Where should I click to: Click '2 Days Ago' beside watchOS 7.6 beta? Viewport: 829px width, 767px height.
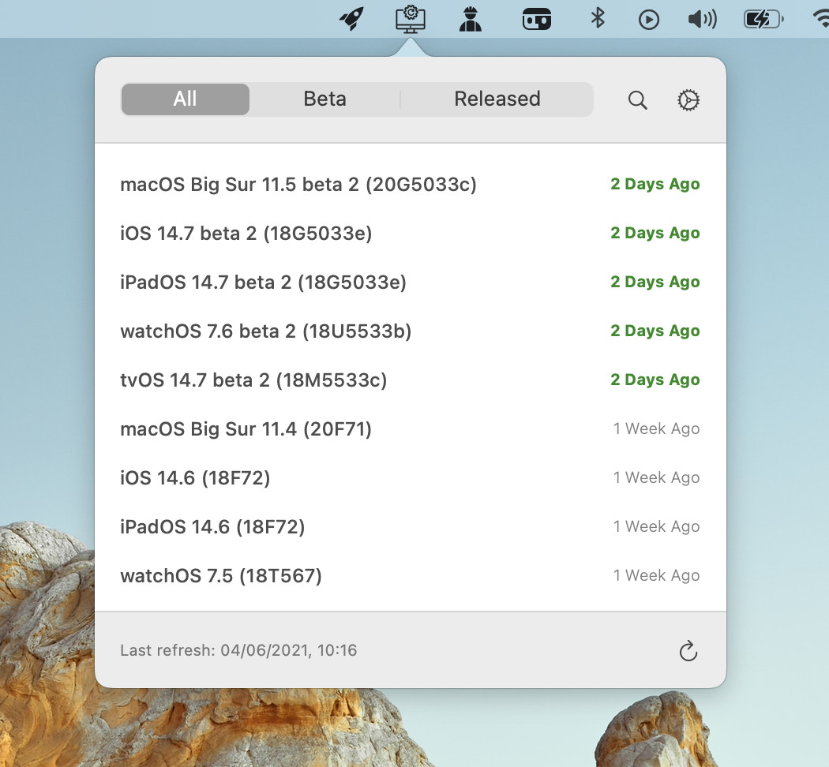[655, 331]
